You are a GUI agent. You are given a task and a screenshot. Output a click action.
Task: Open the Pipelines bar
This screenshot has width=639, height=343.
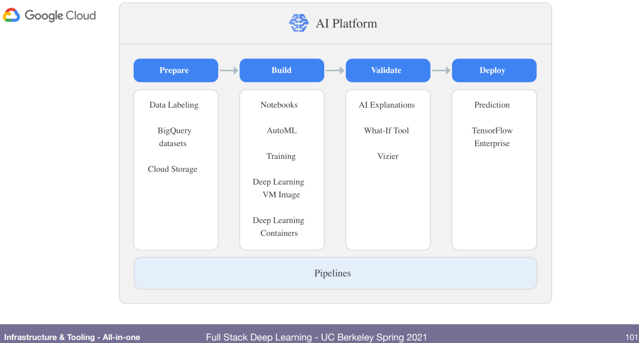[335, 273]
